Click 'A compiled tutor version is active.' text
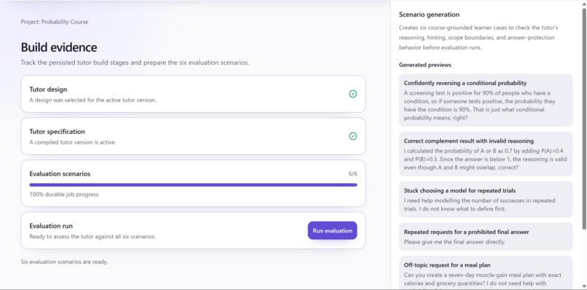Screen dimensions: 587x290 tap(73, 142)
